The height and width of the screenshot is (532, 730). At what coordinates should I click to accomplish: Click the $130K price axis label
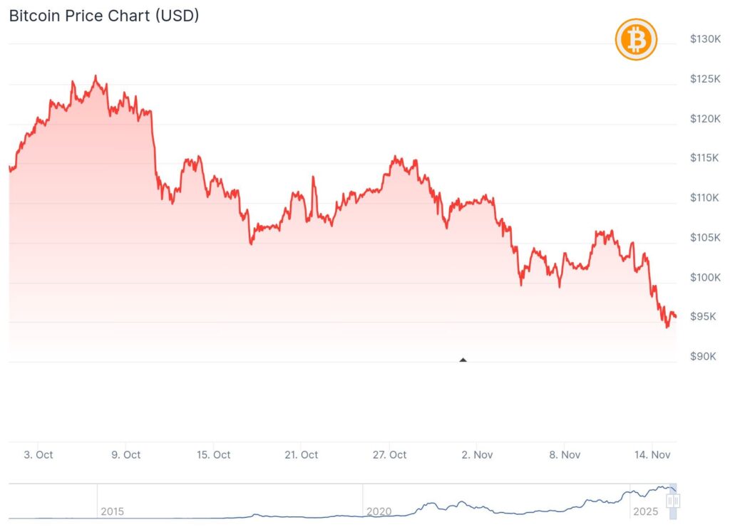705,39
